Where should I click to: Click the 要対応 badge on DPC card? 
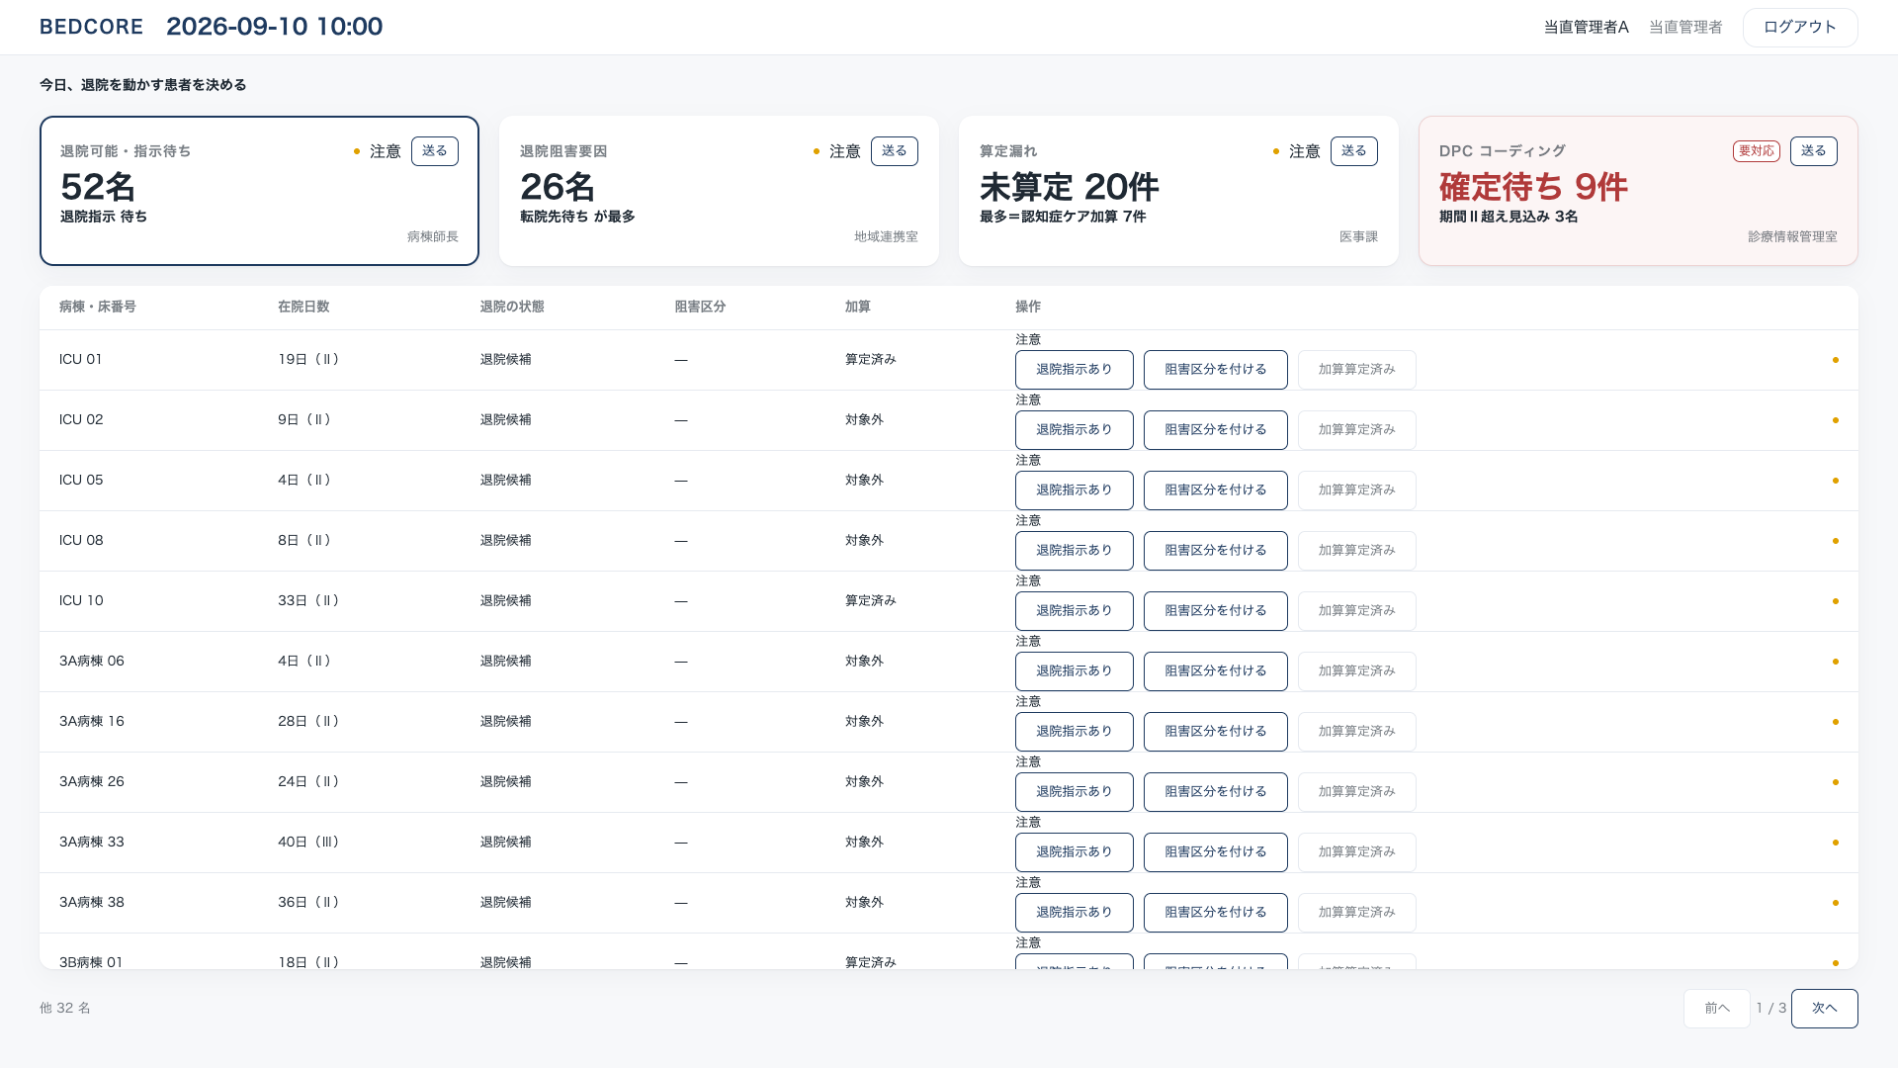pos(1757,151)
